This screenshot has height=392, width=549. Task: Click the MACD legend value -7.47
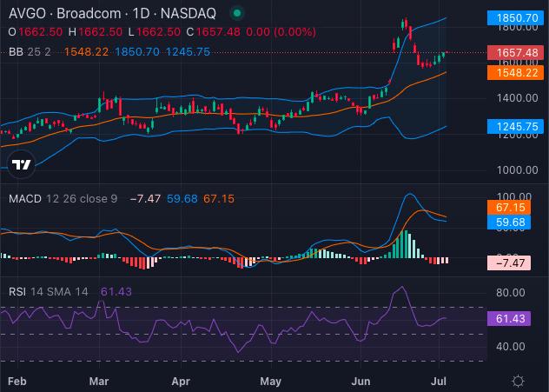145,199
